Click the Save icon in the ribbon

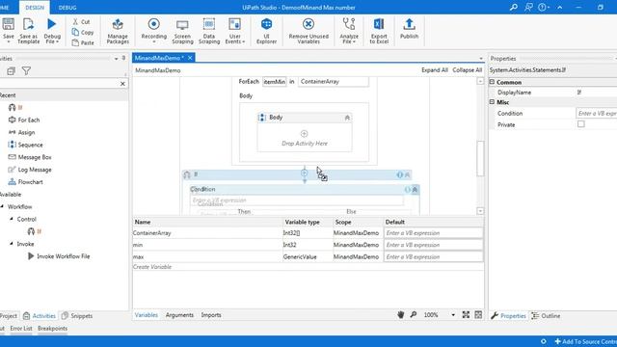(x=9, y=24)
